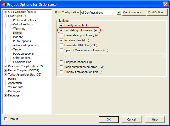170x126 pixels.
Task: Open the Build Configuration dropdown
Action: pyautogui.click(x=119, y=13)
